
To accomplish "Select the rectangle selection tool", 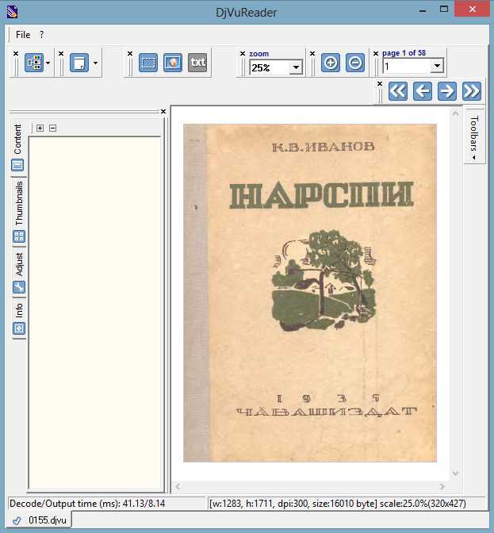I will 148,63.
